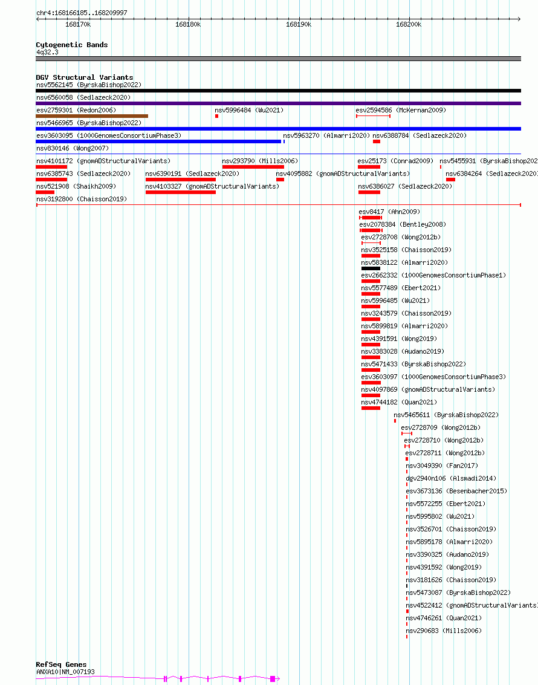Select nsv4746261 (Quan2021) variant
The height and width of the screenshot is (685, 538).
pos(444,617)
